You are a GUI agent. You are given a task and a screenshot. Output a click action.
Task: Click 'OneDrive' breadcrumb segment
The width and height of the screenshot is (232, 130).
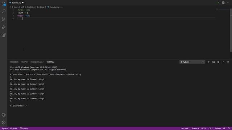click(30, 7)
